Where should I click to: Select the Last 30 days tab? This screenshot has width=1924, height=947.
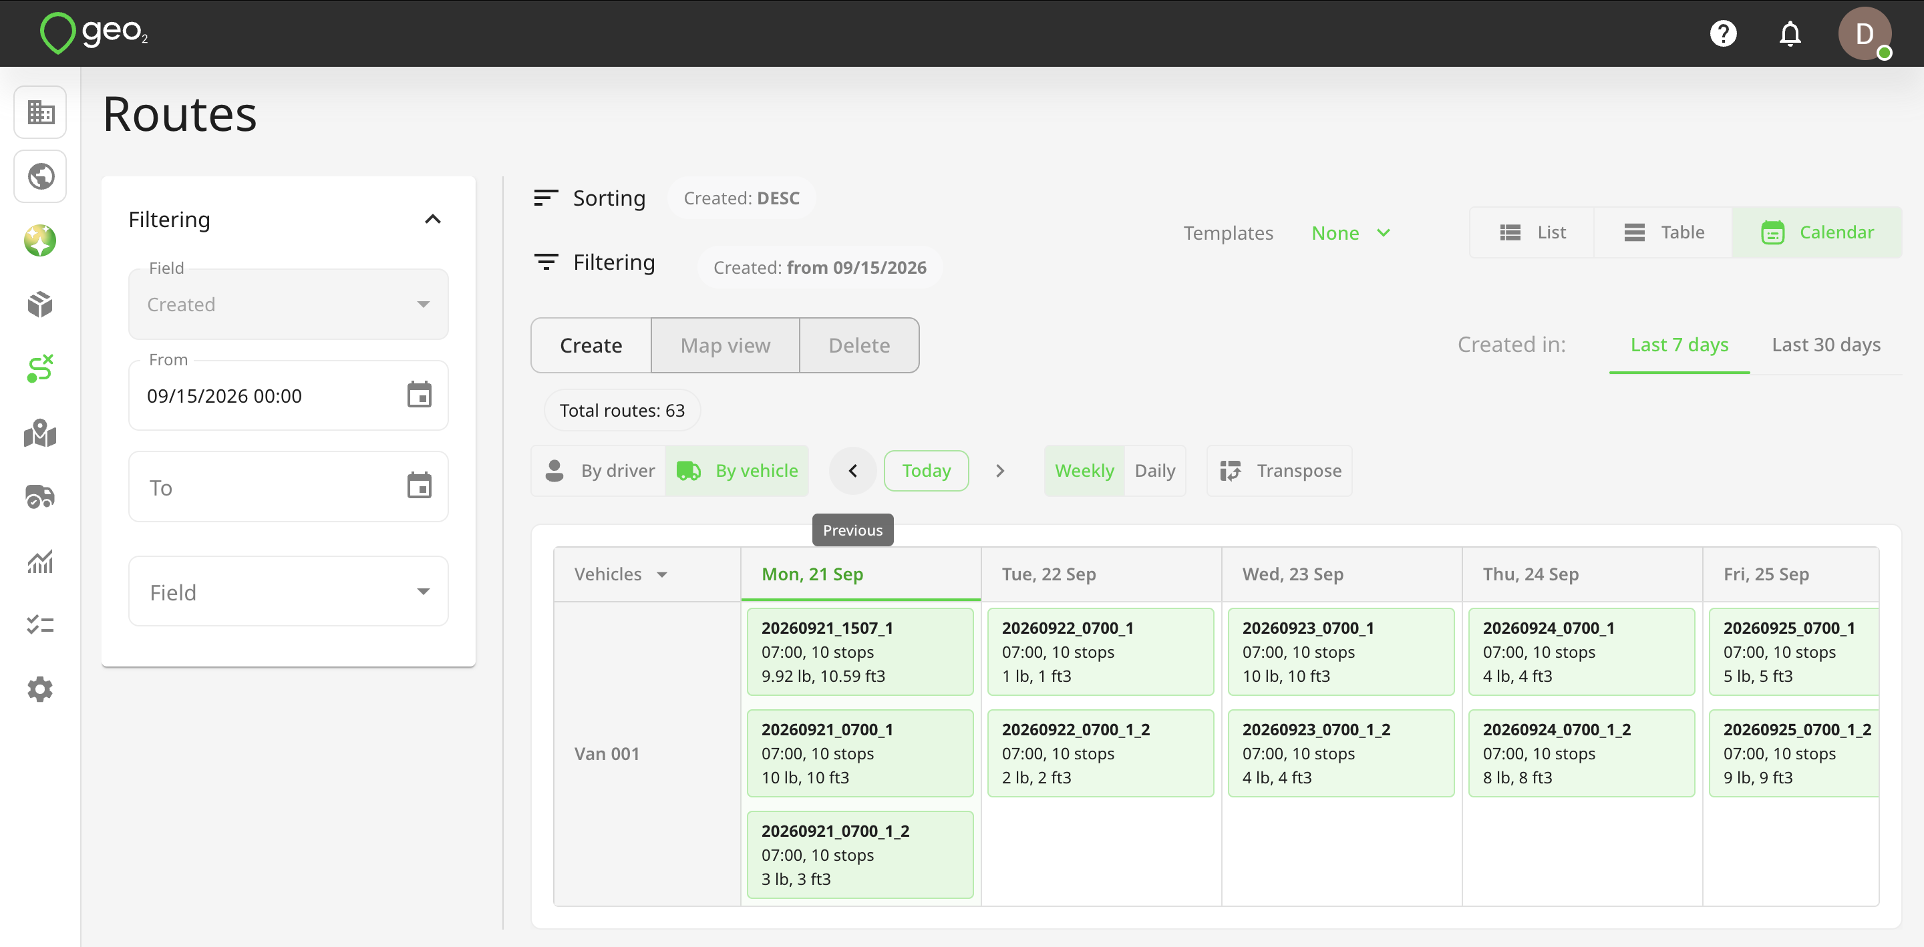click(x=1826, y=345)
